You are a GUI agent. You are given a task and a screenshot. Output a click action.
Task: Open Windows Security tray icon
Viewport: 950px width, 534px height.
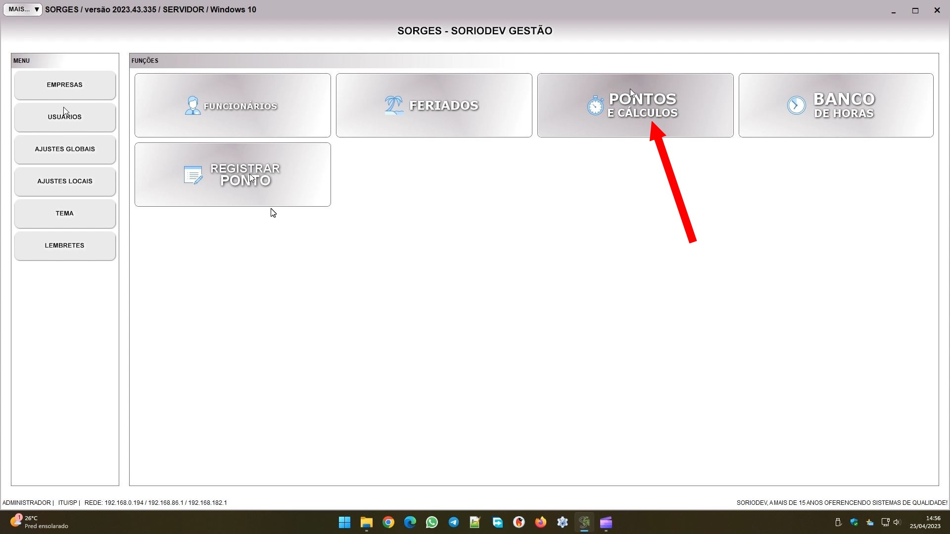tap(854, 522)
